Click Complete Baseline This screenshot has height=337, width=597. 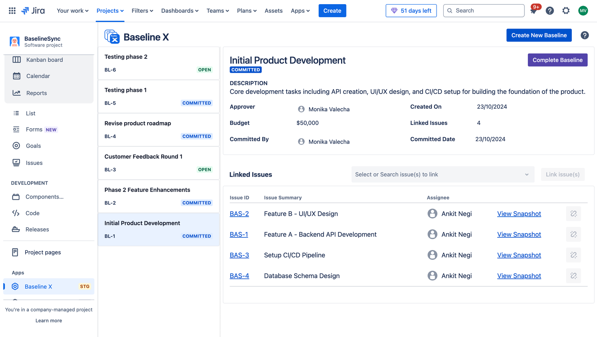click(557, 60)
